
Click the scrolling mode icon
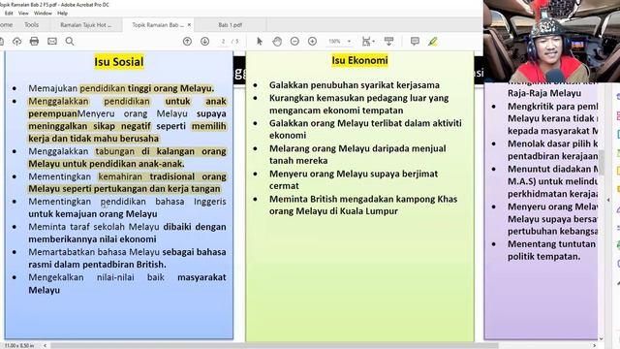(x=389, y=41)
